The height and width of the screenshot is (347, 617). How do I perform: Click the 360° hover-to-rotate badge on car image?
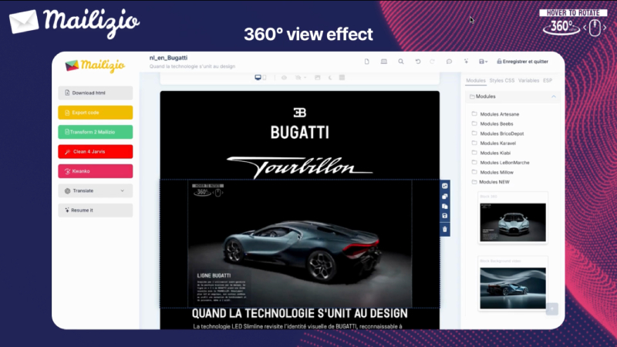coord(207,190)
